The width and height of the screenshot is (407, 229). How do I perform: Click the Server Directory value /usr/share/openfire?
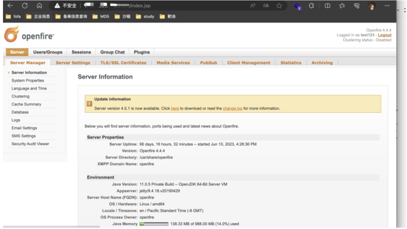156,158
